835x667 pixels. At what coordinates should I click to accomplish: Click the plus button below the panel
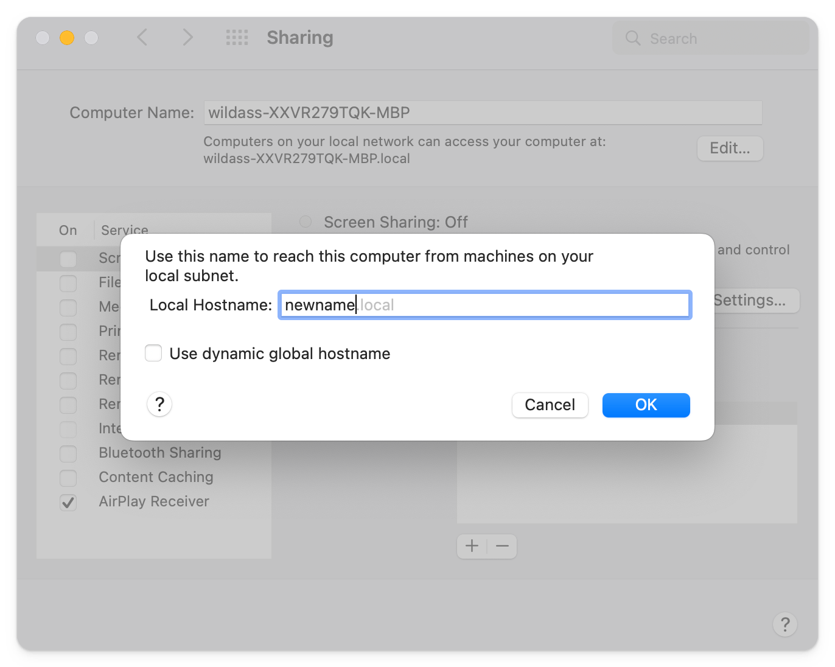point(472,546)
